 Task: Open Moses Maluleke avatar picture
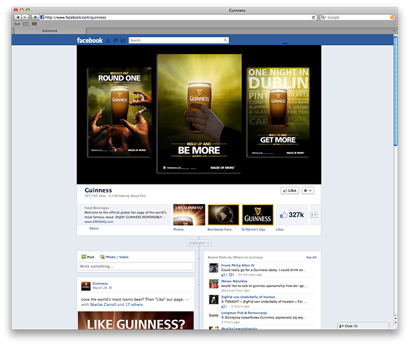click(214, 283)
